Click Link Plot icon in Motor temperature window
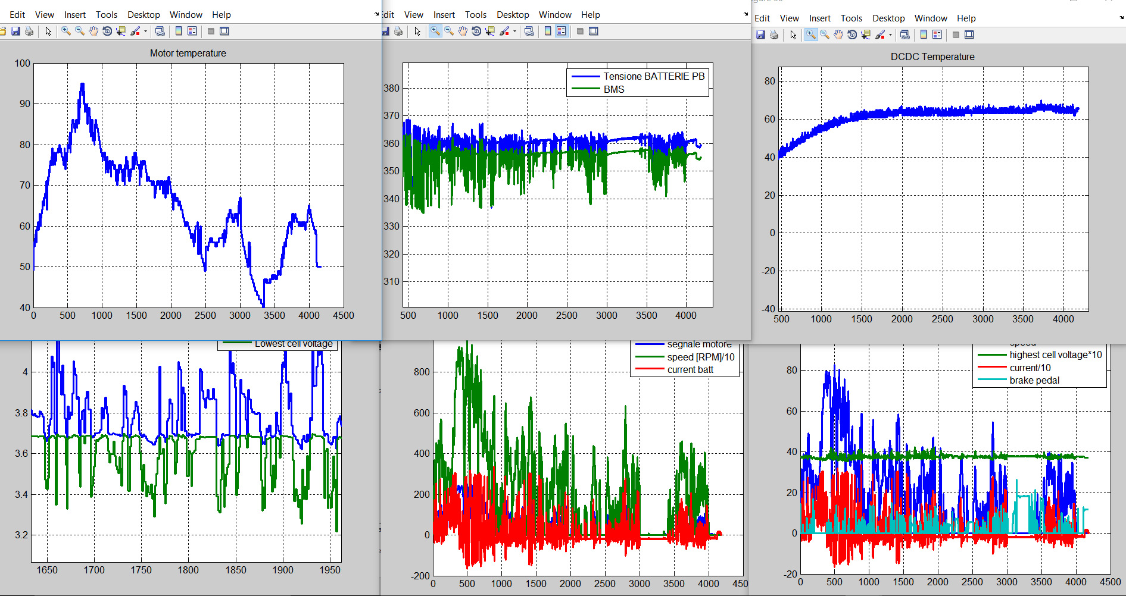 [160, 32]
